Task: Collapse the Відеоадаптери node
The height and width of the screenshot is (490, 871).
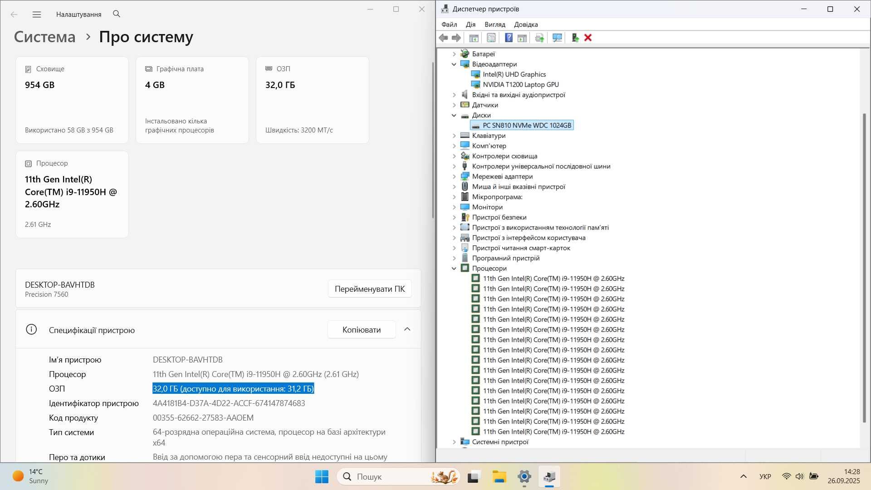Action: 454,64
